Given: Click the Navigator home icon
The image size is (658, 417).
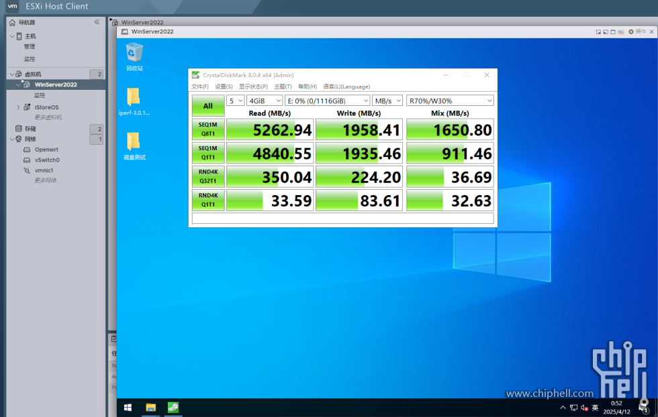Looking at the screenshot, I should tap(12, 23).
